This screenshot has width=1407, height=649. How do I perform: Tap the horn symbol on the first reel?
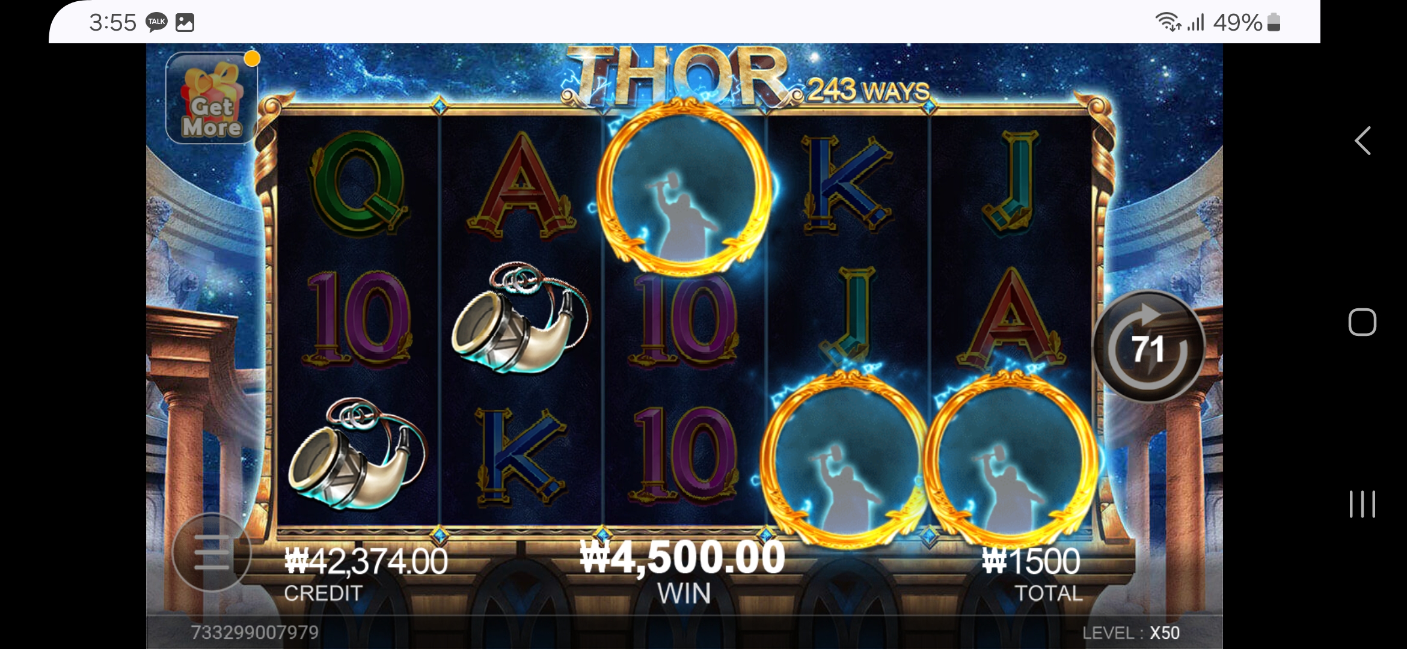point(357,454)
